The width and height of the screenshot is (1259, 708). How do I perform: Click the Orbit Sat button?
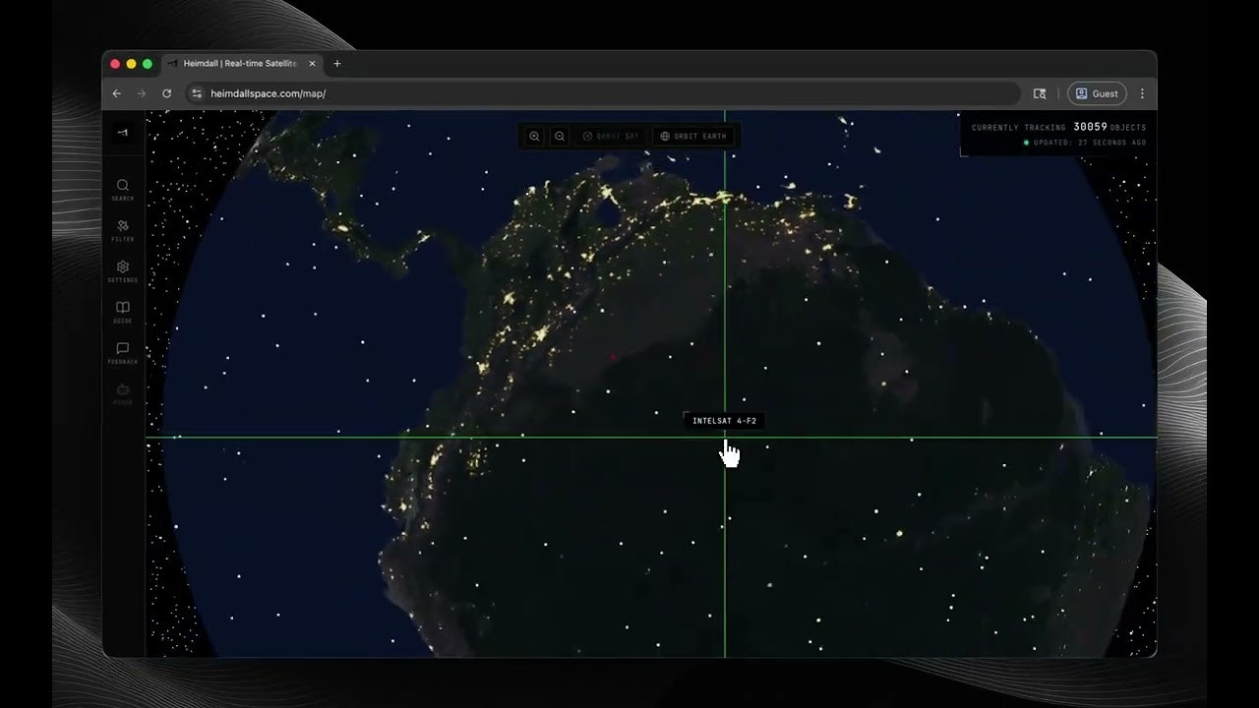611,136
